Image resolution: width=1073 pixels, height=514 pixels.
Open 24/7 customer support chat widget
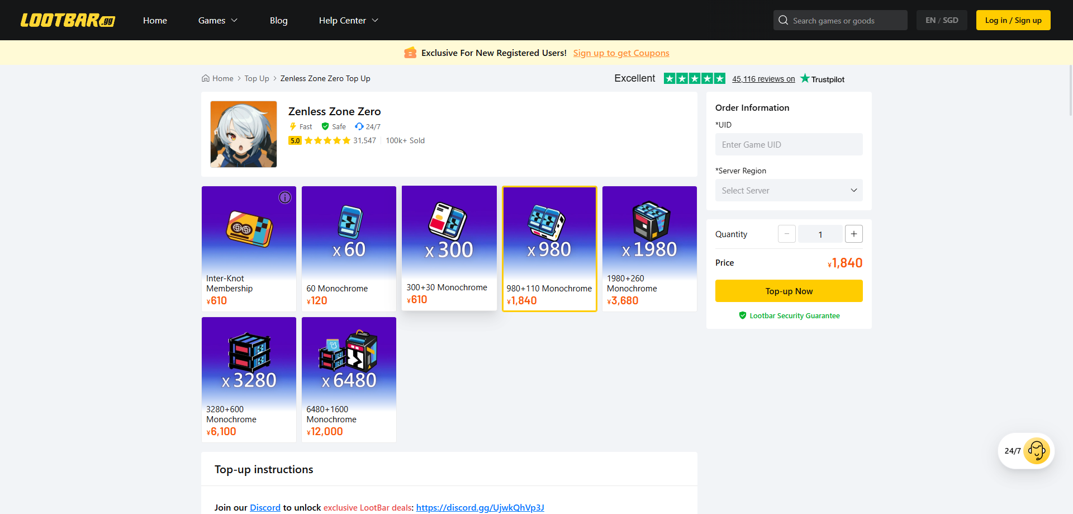[x=1026, y=451]
